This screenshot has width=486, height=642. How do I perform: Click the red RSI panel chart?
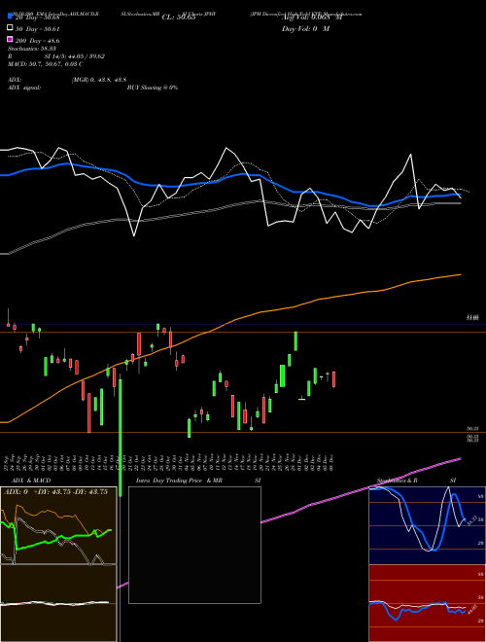point(427,603)
